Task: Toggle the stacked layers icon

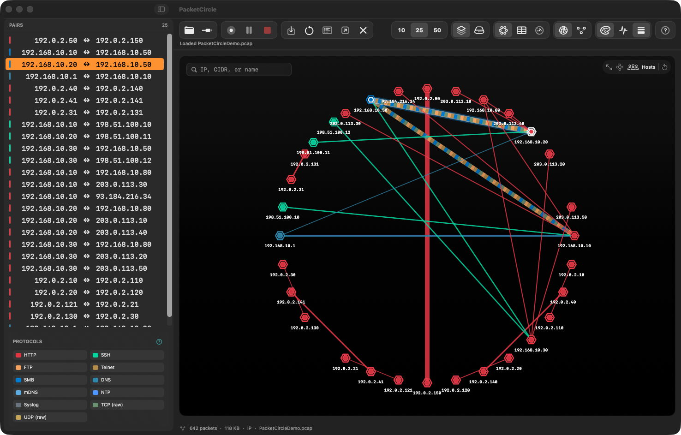Action: (x=461, y=30)
